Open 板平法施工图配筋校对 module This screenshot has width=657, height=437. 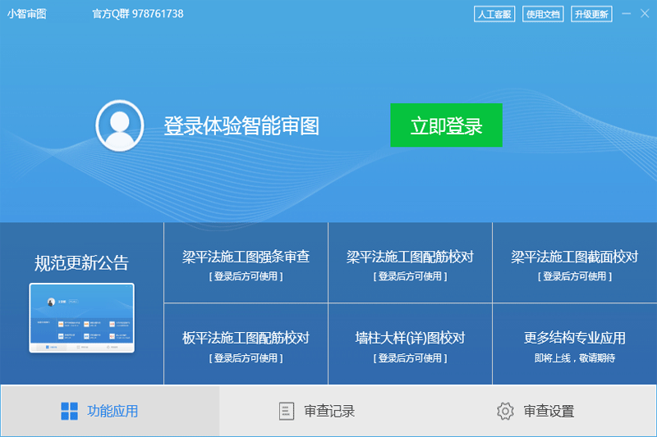click(x=246, y=345)
